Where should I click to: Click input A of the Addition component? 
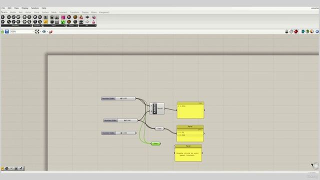click(151, 105)
